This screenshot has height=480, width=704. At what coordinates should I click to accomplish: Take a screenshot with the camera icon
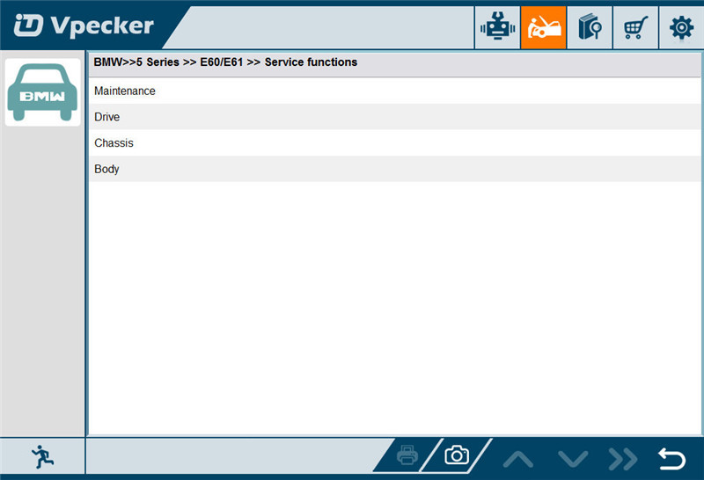456,455
